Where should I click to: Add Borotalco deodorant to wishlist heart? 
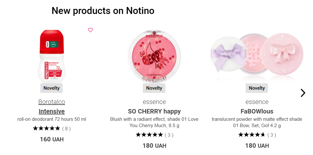click(x=90, y=30)
